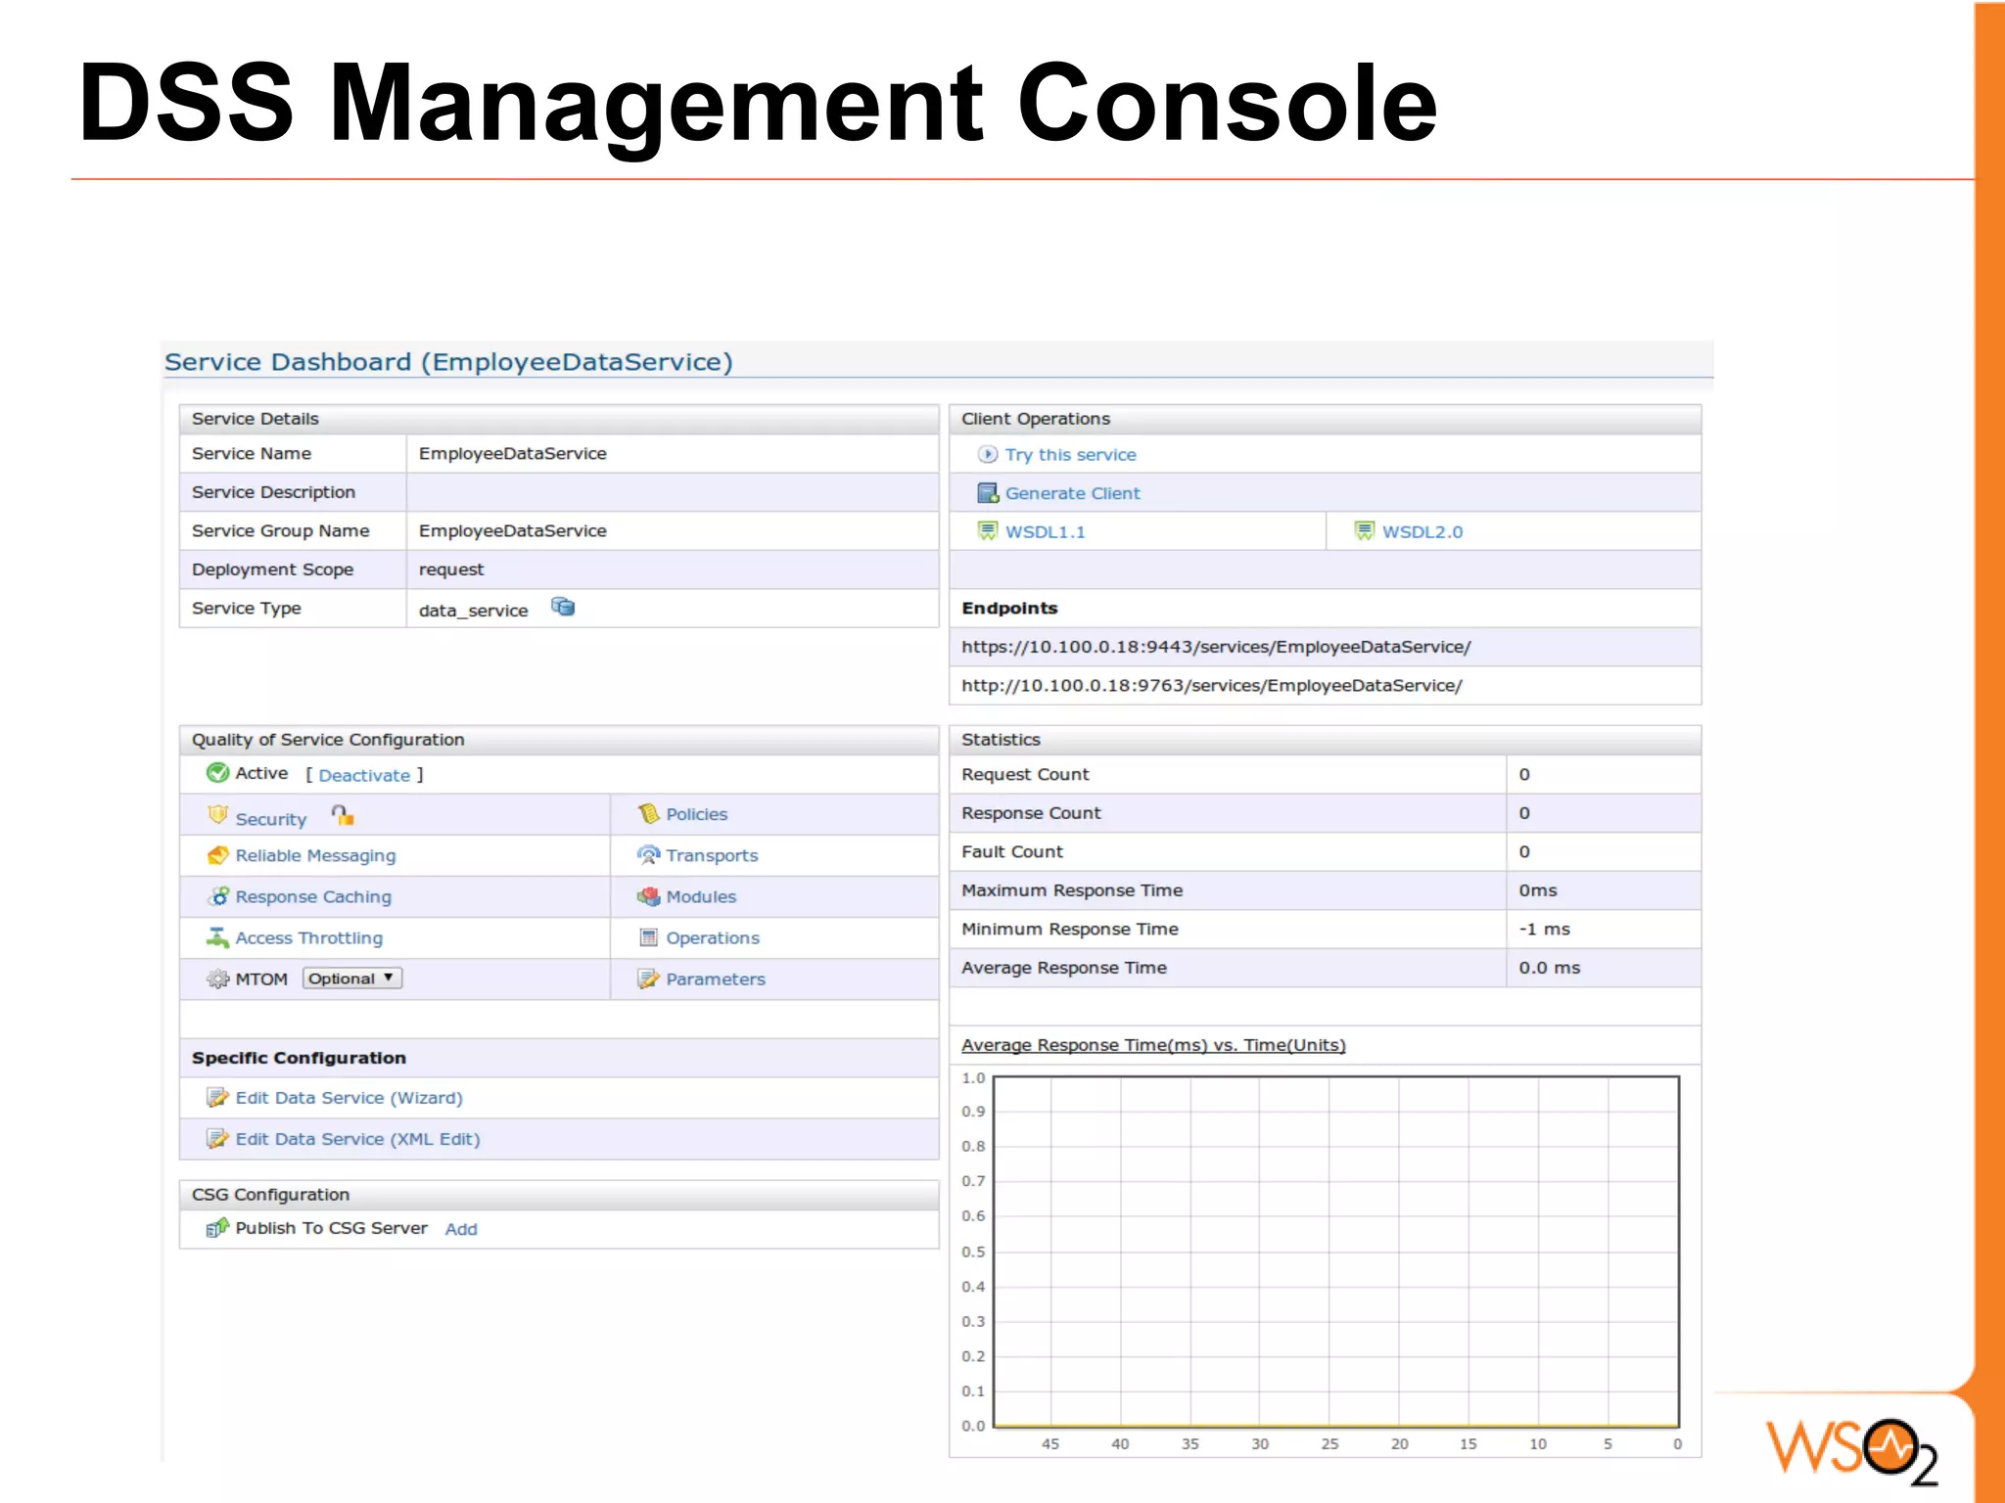This screenshot has width=2005, height=1503.
Task: Click the Transports icon
Action: pyautogui.click(x=648, y=854)
